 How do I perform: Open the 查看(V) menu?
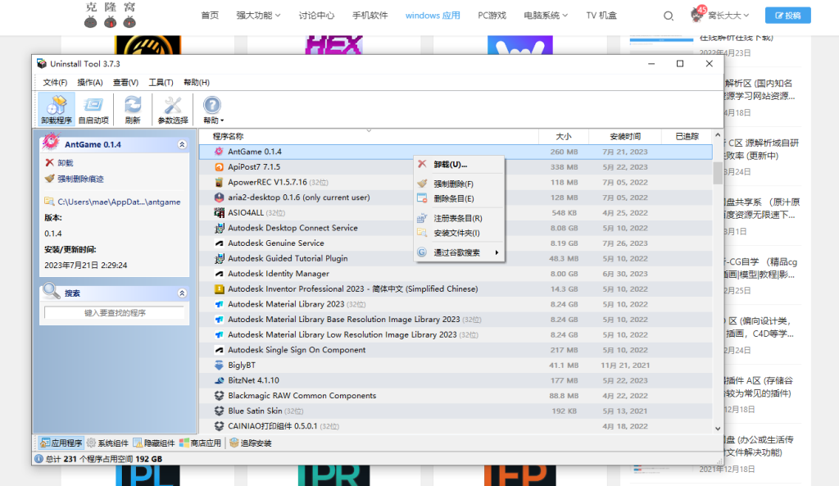pos(125,83)
